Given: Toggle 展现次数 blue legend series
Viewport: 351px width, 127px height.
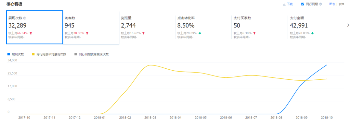Looking at the screenshot, I should tap(16, 54).
